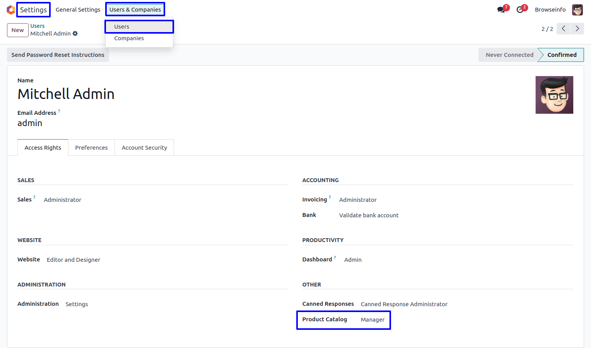Open General Settings menu
The image size is (591, 348).
point(78,10)
